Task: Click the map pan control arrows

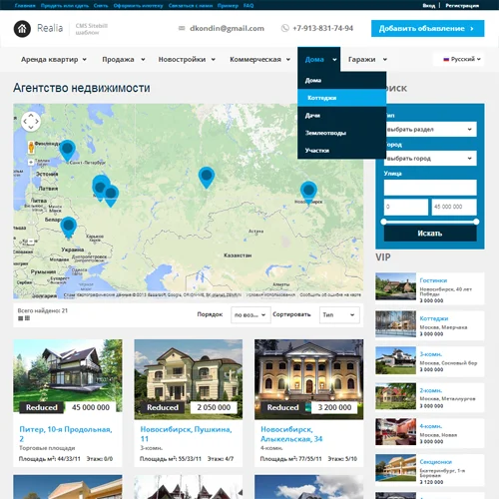Action: [31, 122]
